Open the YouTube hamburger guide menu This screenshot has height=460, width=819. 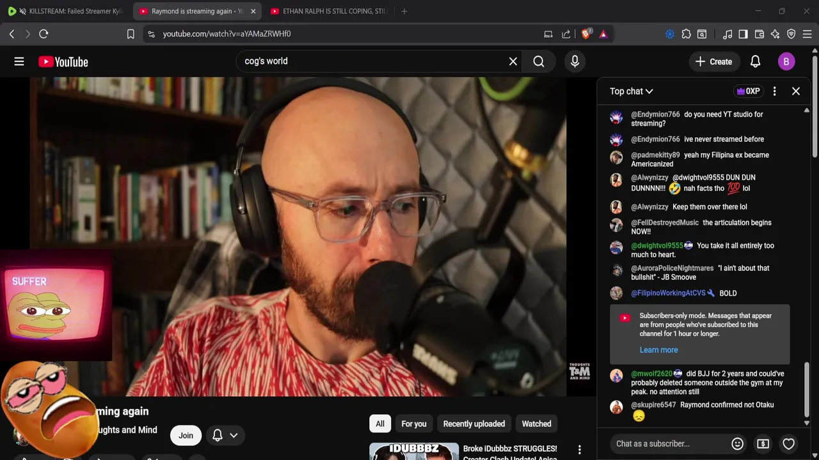tap(19, 61)
